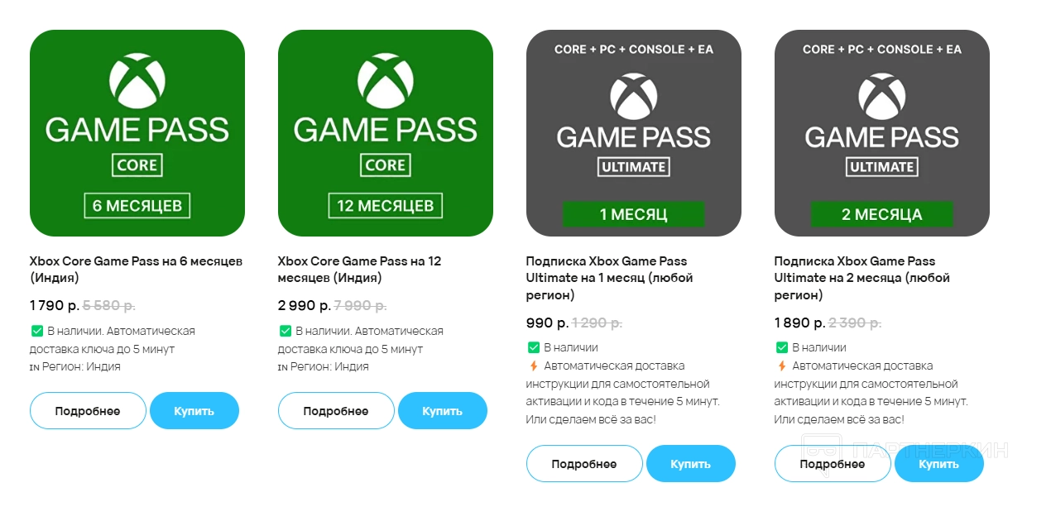Click the 12-month Game Pass Core thumbnail
The height and width of the screenshot is (521, 1051).
pyautogui.click(x=385, y=133)
